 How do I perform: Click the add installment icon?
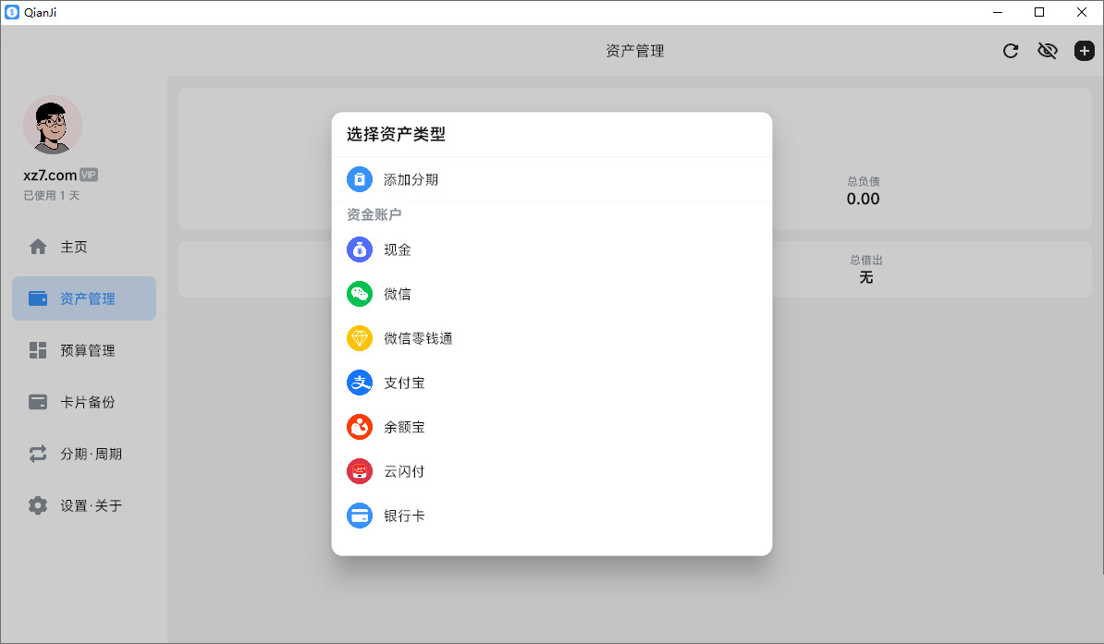coord(359,179)
